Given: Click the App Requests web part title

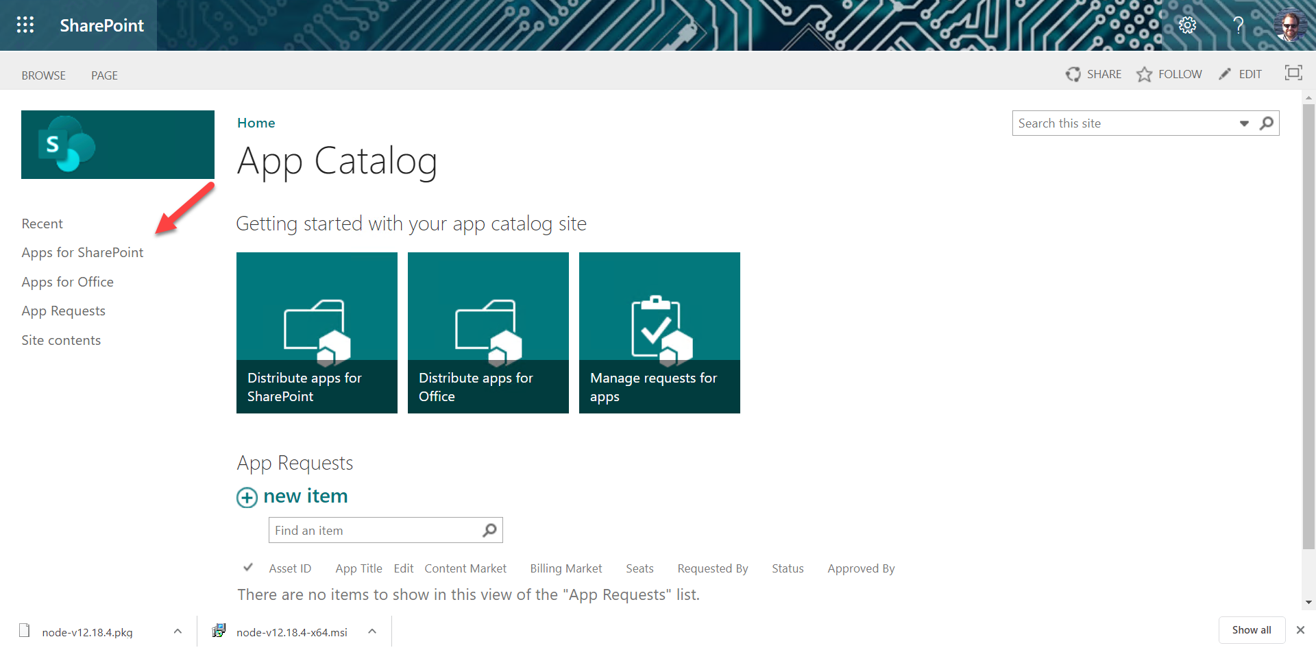Looking at the screenshot, I should click(x=295, y=464).
